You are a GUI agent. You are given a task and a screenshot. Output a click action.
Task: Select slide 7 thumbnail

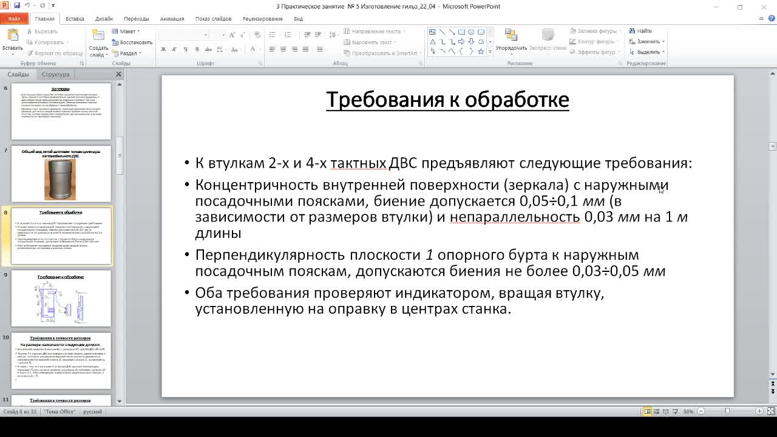coord(61,174)
